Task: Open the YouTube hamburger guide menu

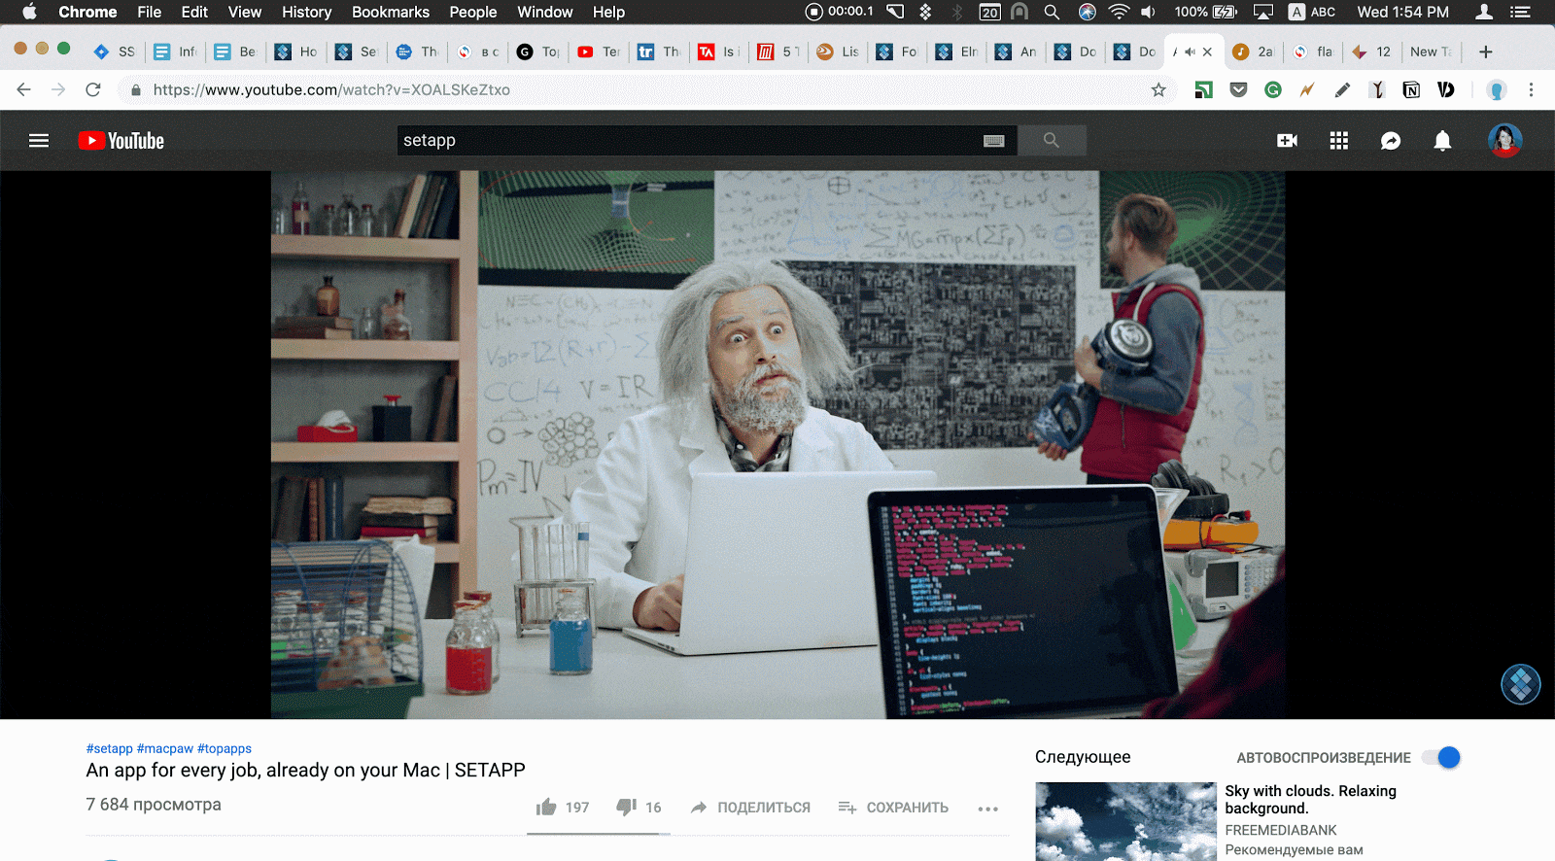Action: point(39,141)
